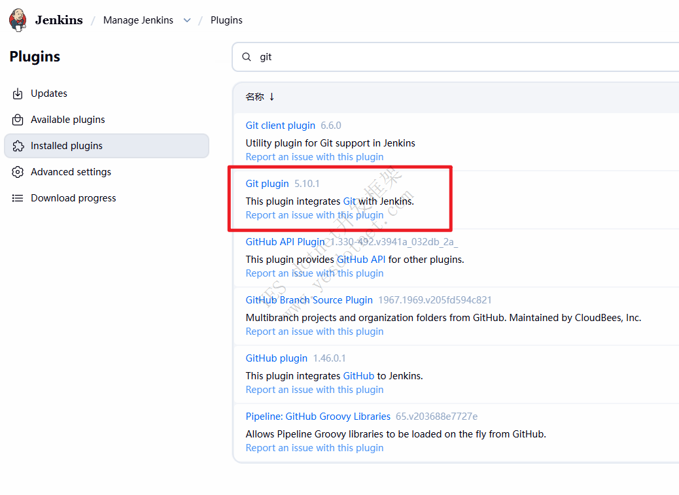Report an issue for GitHub Branch Source Plugin
Screen dimensions: 679x495
pos(315,332)
